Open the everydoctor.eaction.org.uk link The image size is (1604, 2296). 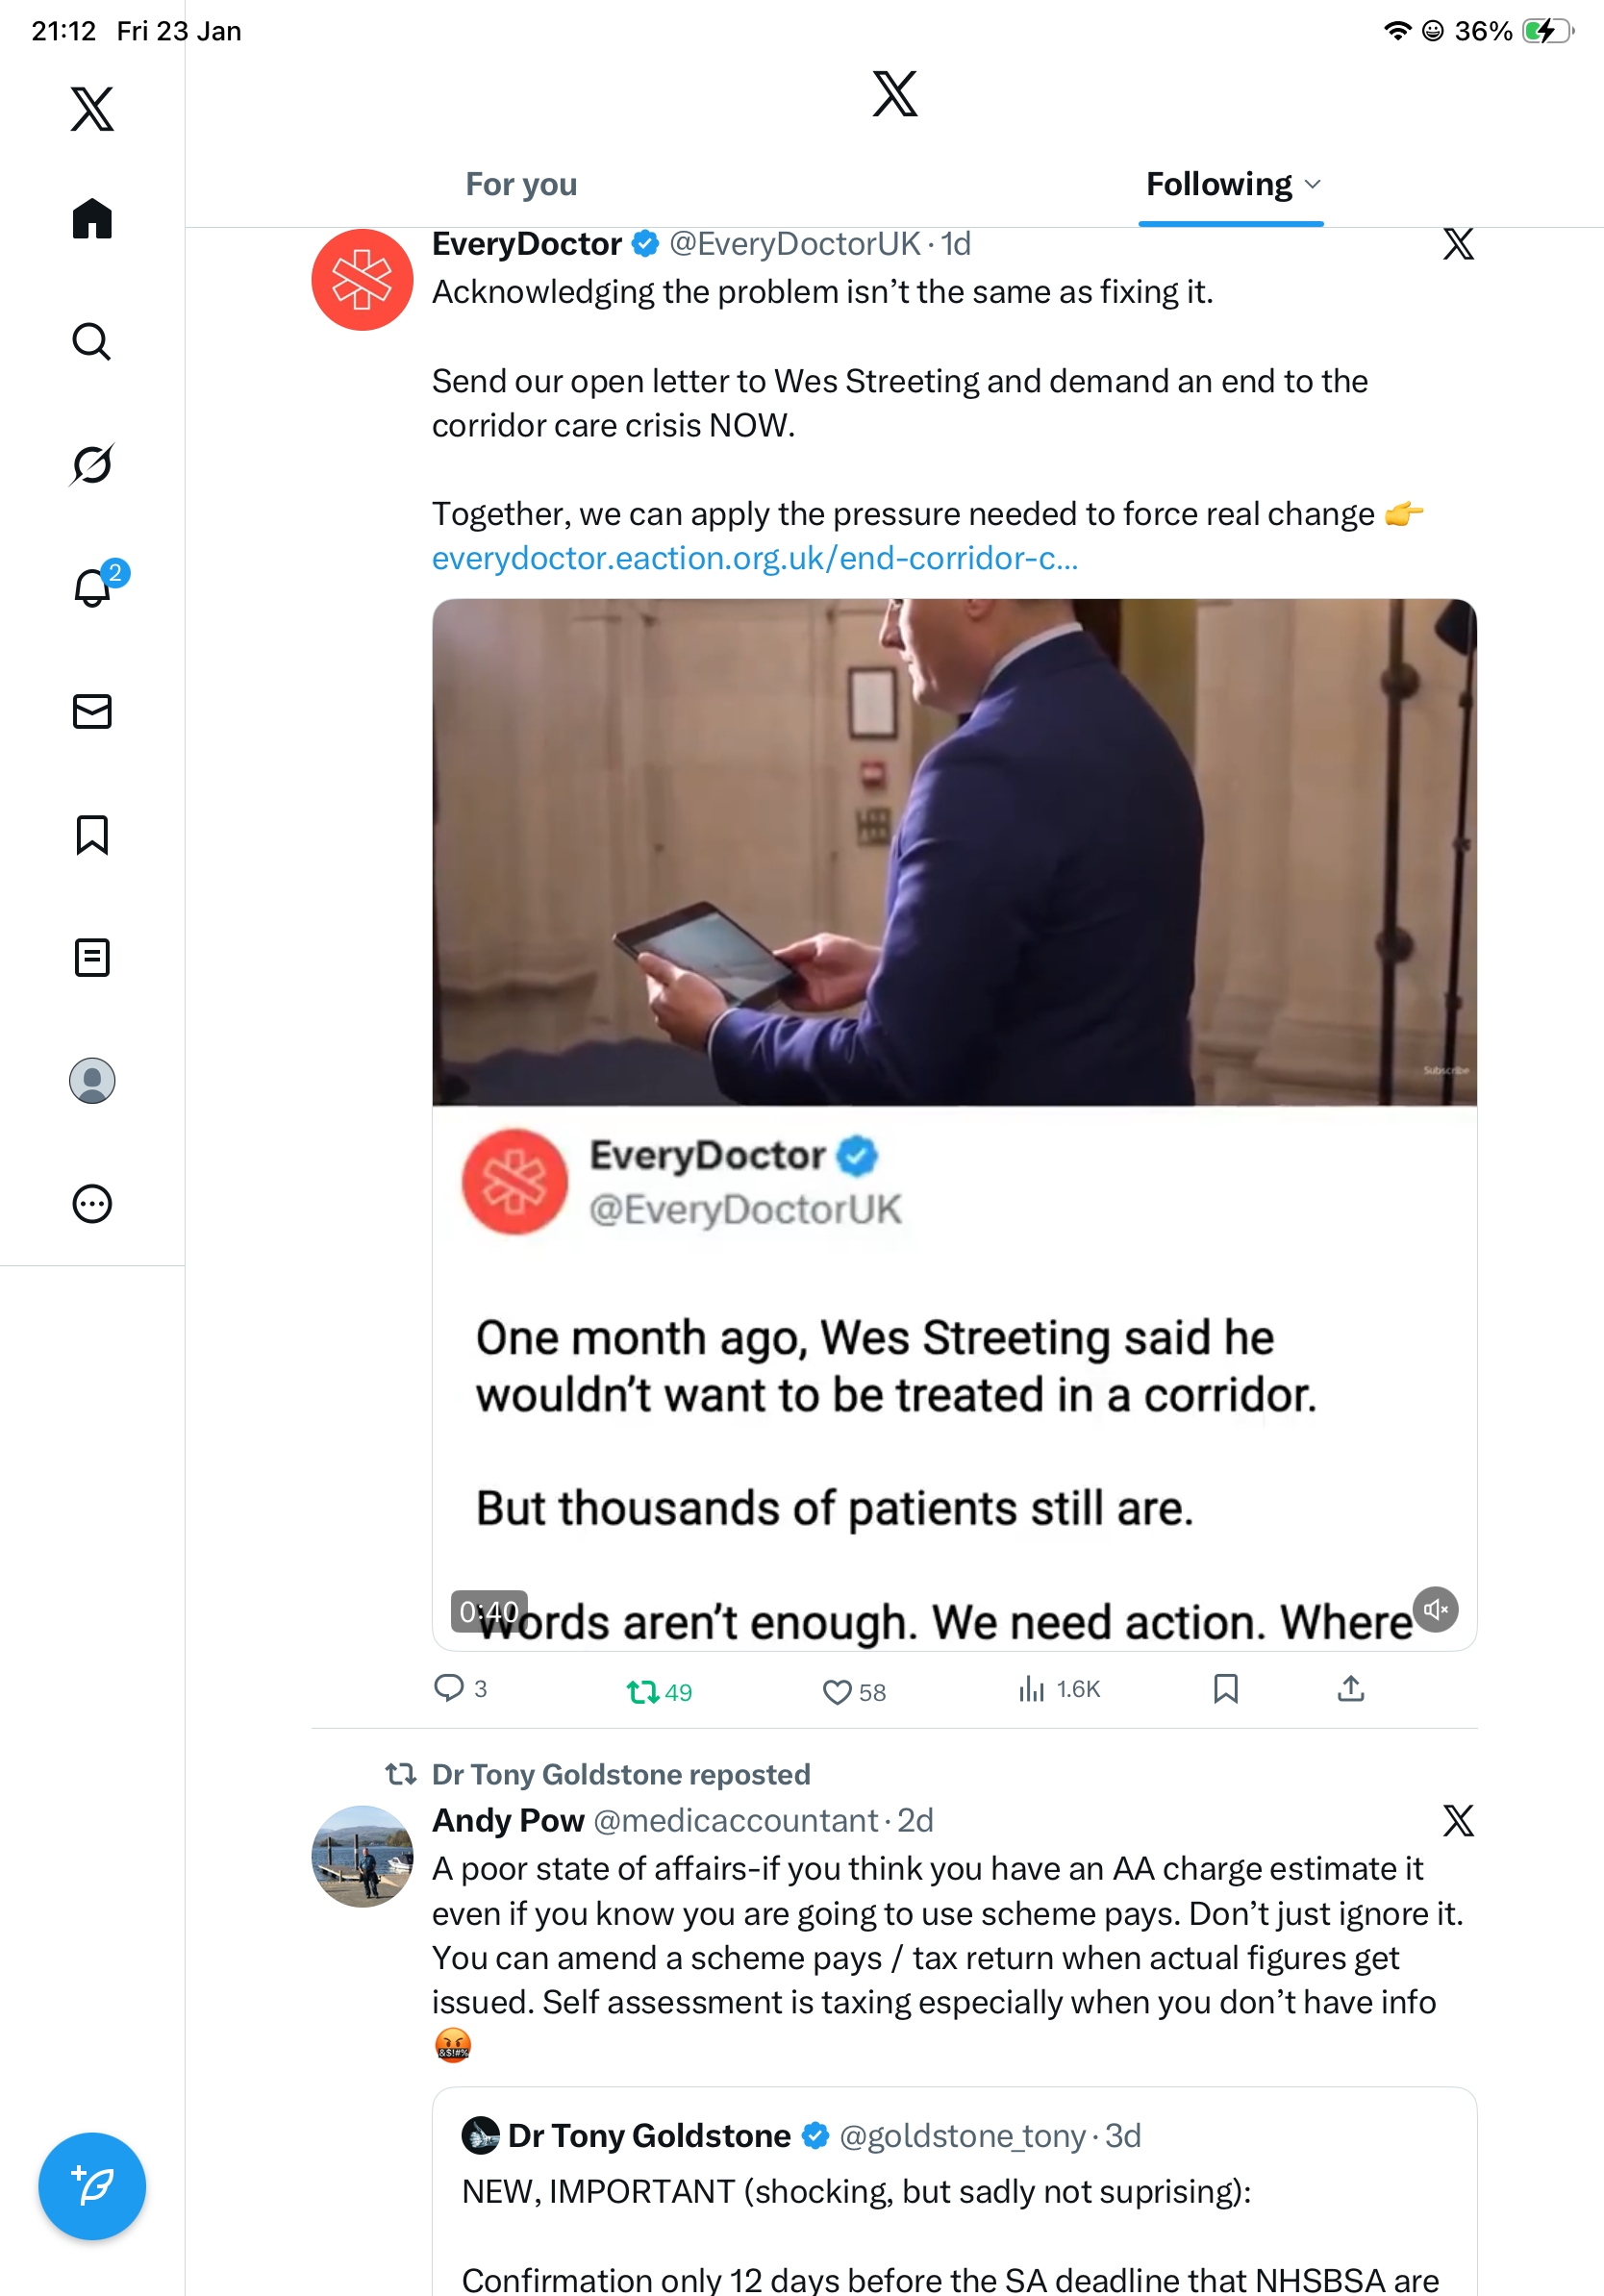point(755,558)
